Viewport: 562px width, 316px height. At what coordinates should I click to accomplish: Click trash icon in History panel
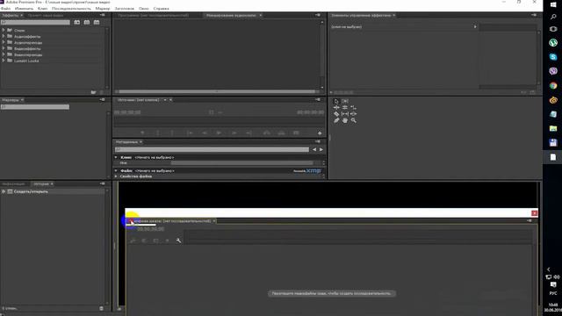[x=102, y=308]
